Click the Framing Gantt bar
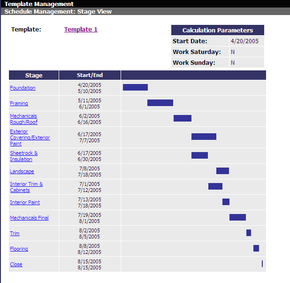The width and height of the screenshot is (290, 283). tap(160, 103)
